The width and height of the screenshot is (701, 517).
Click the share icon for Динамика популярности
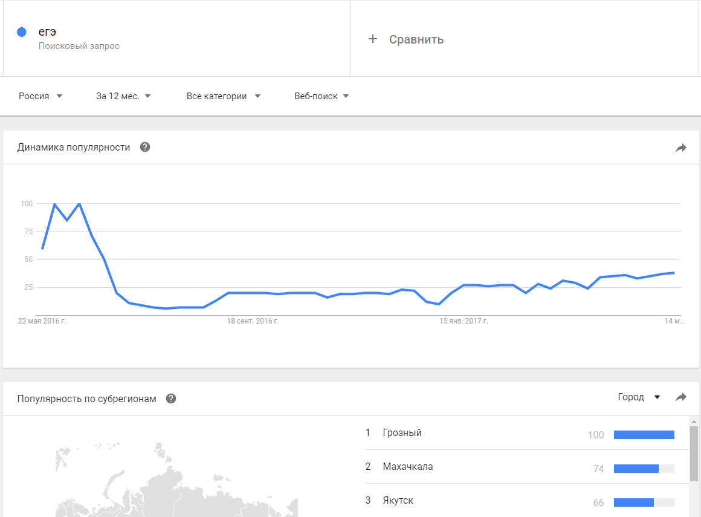coord(681,148)
